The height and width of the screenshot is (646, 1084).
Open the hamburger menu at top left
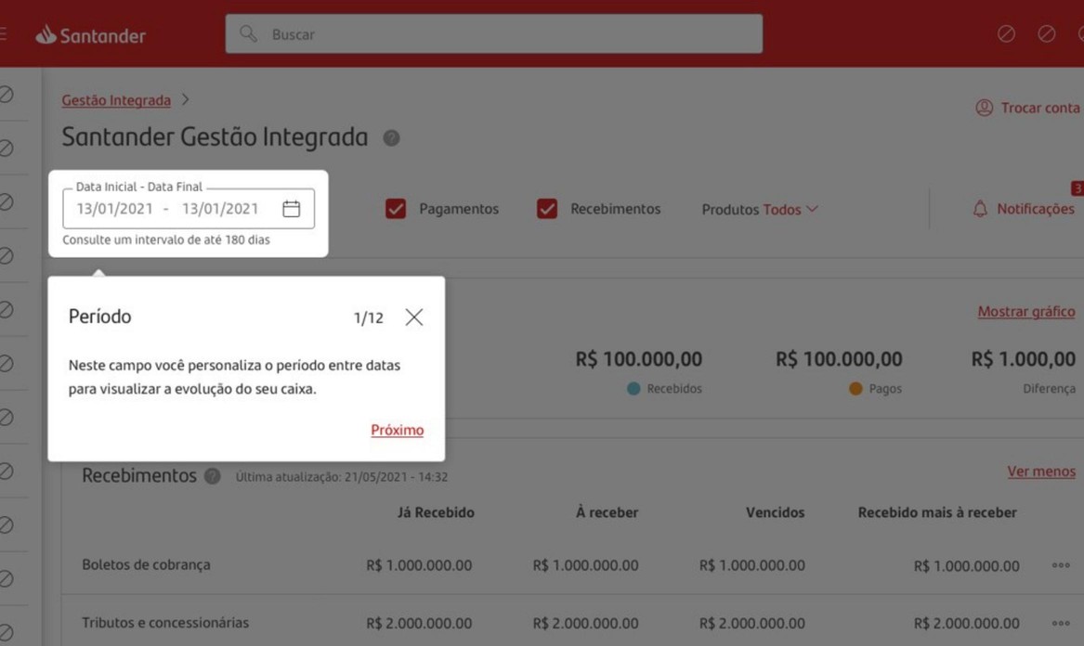3,33
